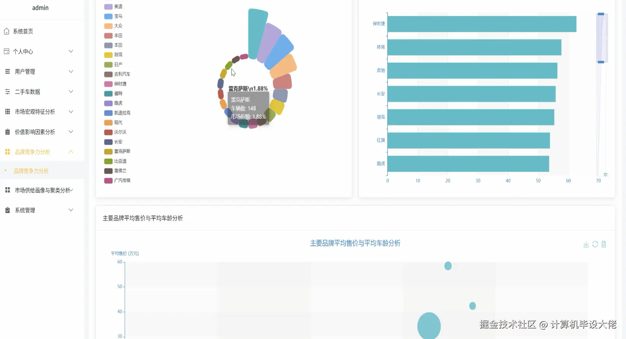This screenshot has width=626, height=339.
Task: Toggle 奥迪 in the pie legend
Action: (113, 6)
